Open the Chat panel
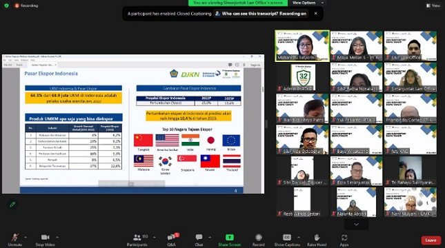Viewport: 445px width, 248px height. point(199,240)
